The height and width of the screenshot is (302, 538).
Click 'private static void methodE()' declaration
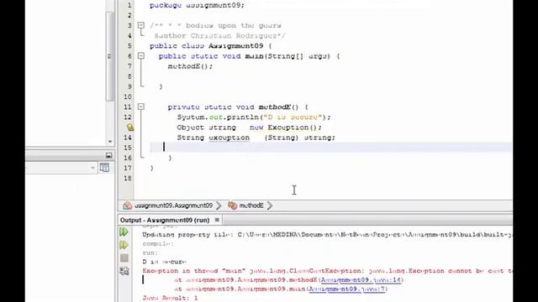tap(238, 107)
